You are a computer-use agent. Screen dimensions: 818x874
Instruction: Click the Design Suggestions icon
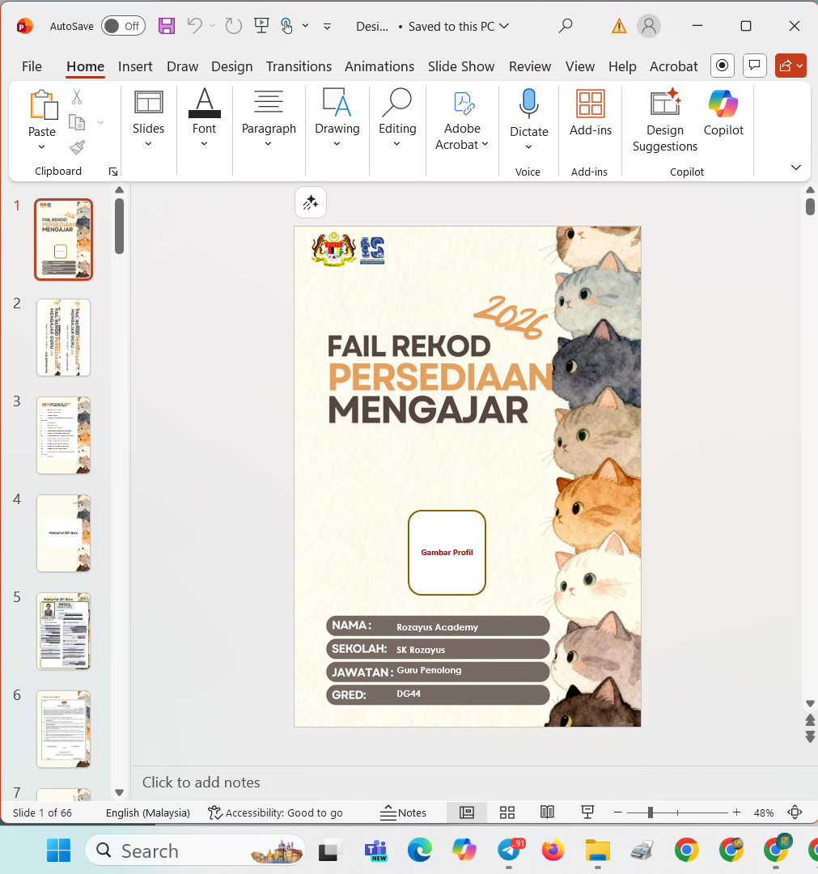[664, 103]
